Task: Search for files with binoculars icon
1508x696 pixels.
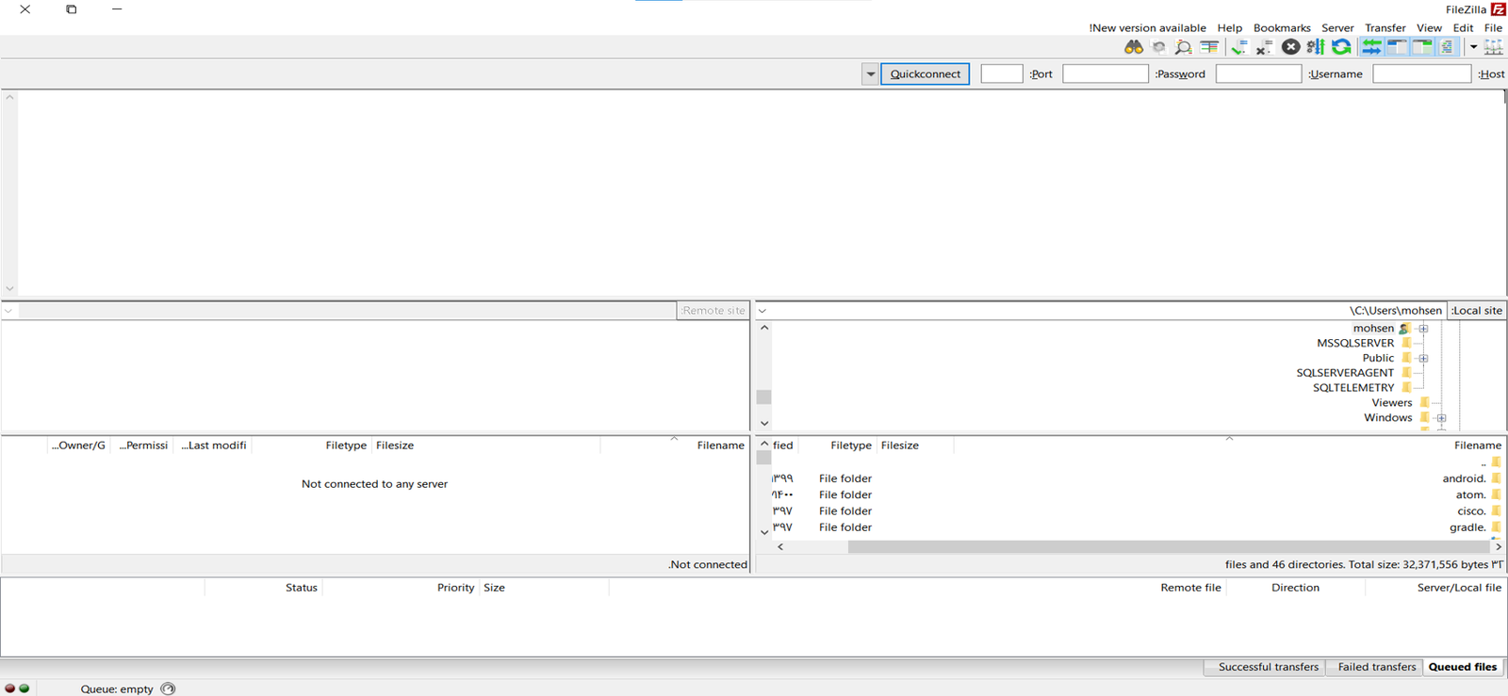Action: coord(1134,47)
